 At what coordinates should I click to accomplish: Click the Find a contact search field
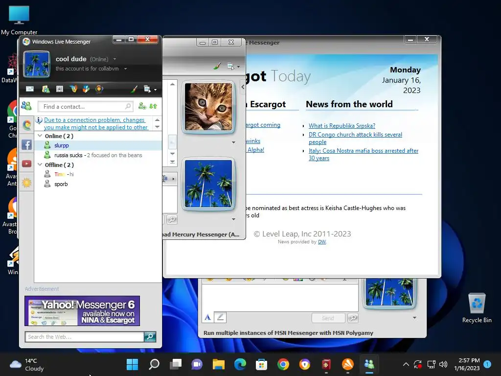85,106
